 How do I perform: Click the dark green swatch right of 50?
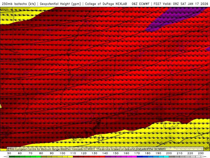[12, 157]
